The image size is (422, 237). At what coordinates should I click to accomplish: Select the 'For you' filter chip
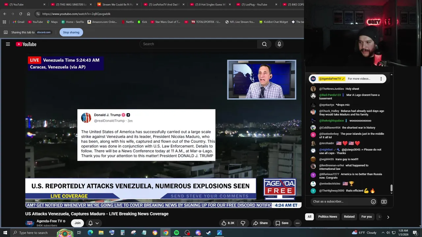click(x=366, y=217)
